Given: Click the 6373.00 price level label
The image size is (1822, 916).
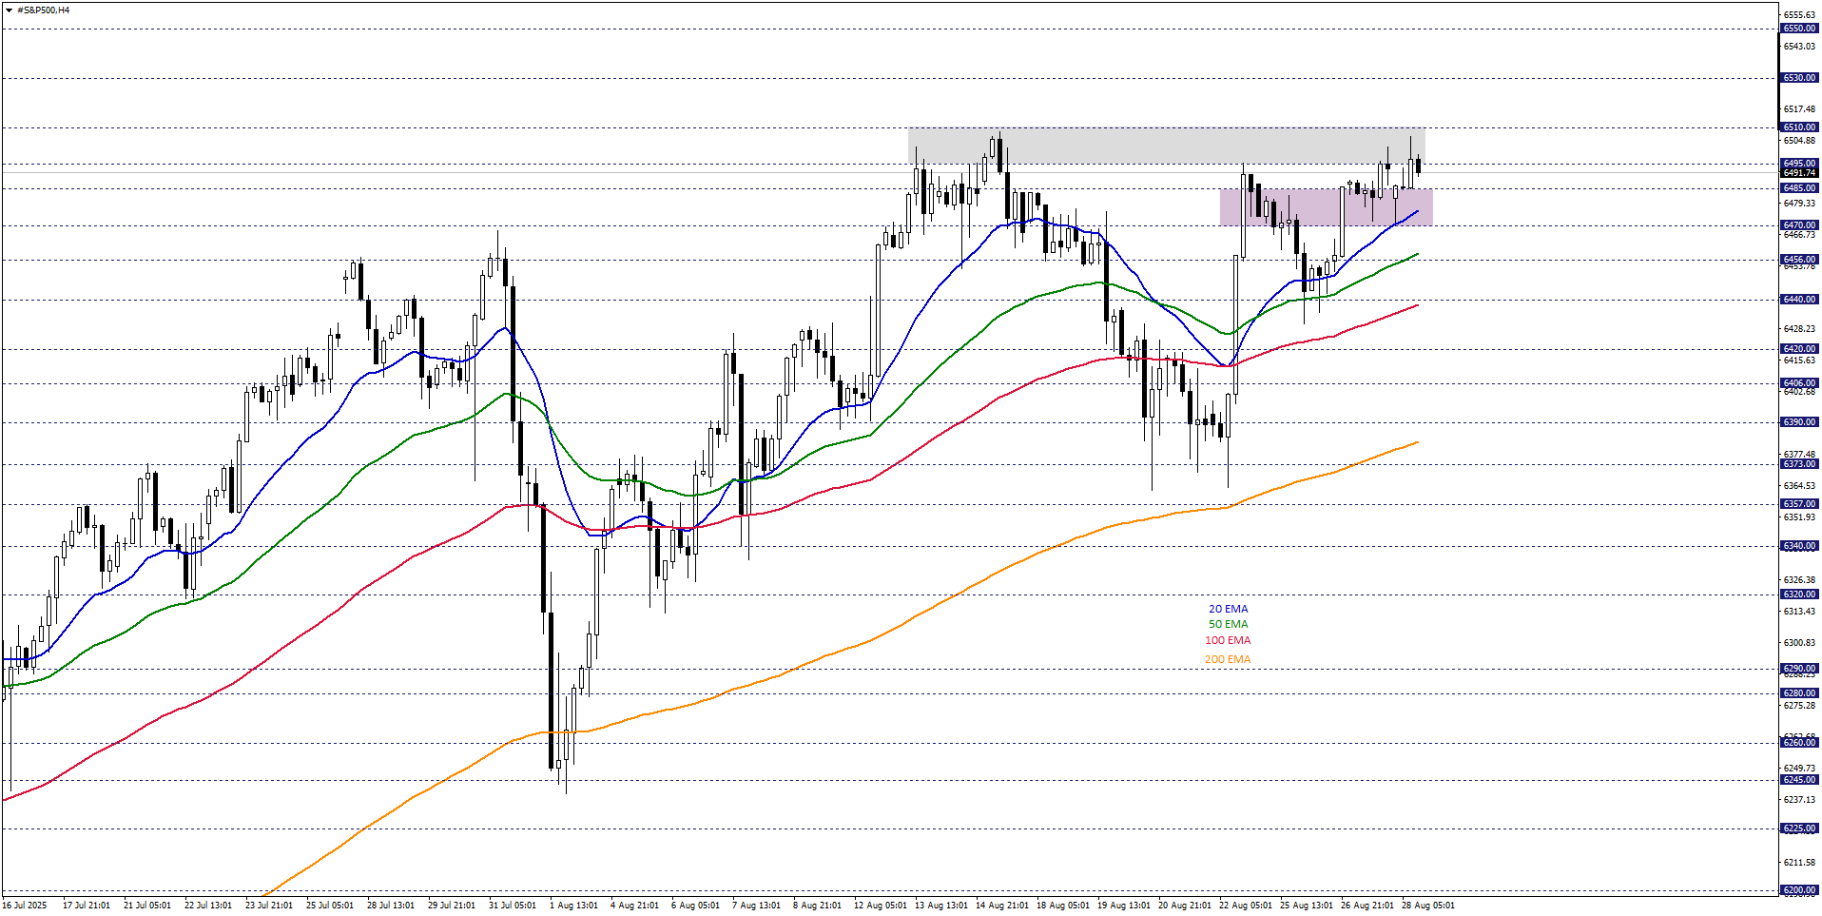Looking at the screenshot, I should pos(1798,464).
